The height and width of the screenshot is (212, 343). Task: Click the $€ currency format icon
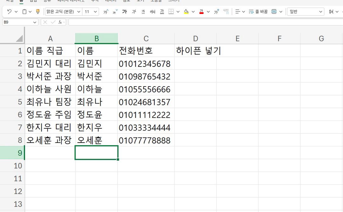click(331, 12)
